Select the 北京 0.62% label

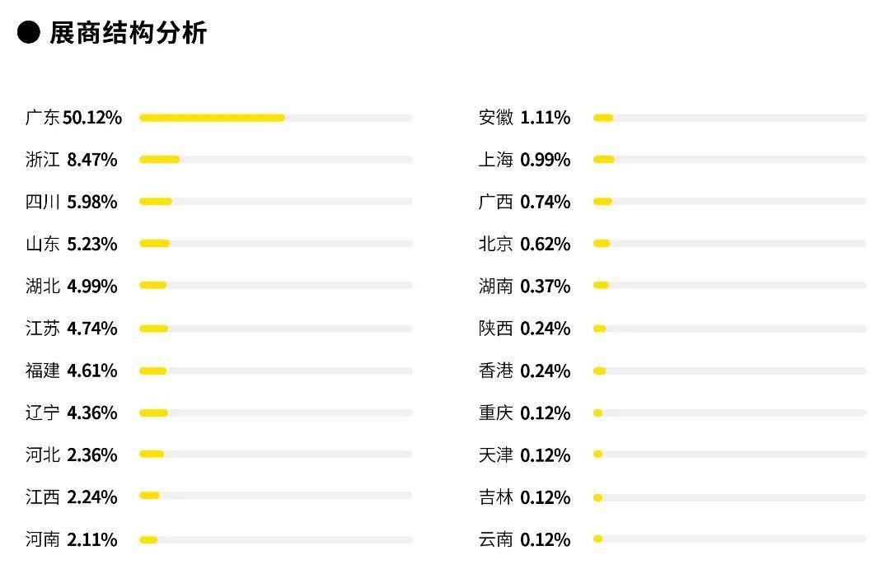point(524,244)
